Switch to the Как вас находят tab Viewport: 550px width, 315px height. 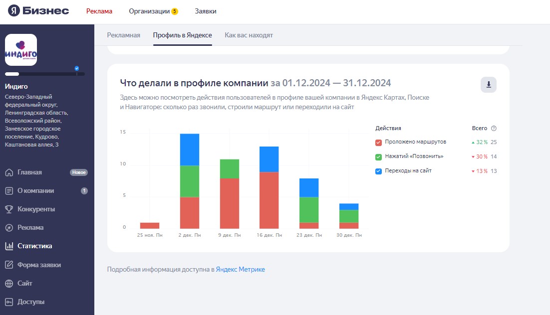(x=249, y=35)
